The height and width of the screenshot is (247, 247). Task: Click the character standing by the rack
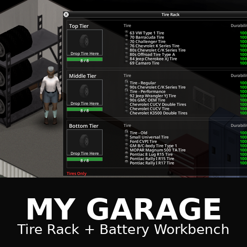(x=51, y=95)
